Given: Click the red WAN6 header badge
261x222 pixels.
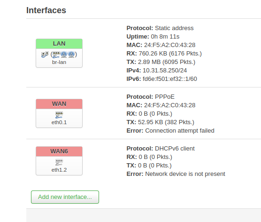Looking at the screenshot, I should (x=59, y=151).
